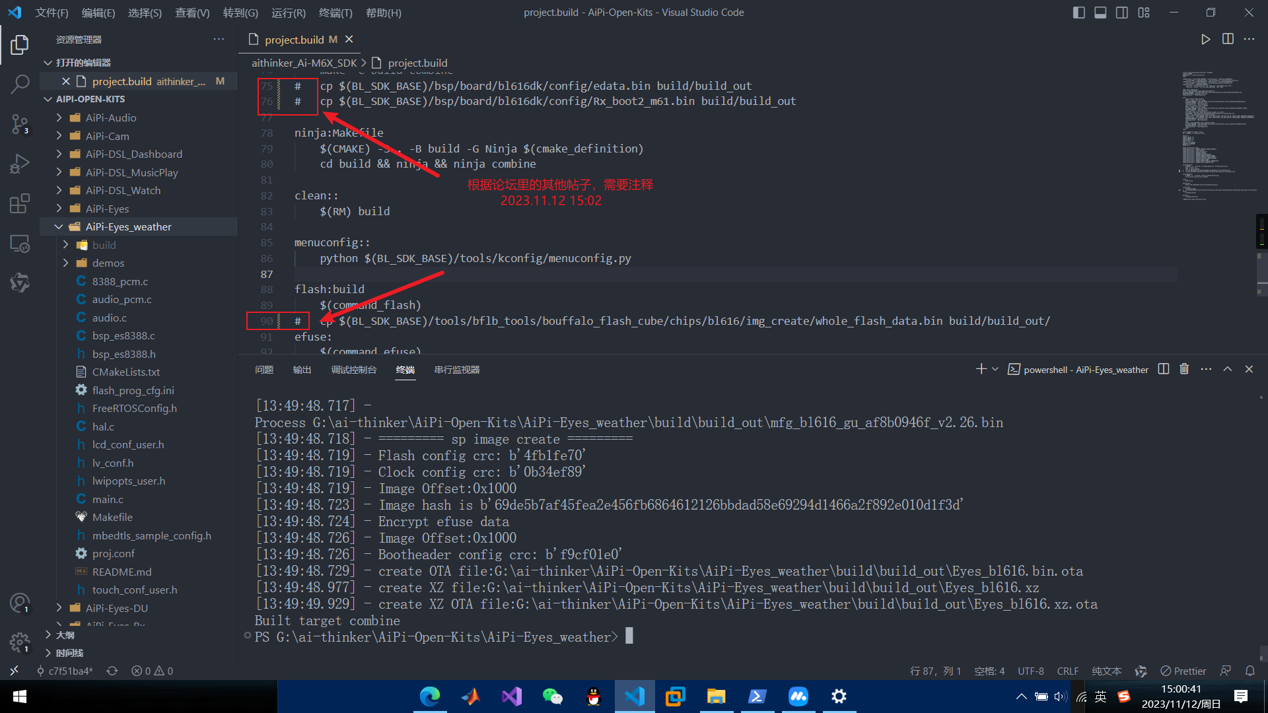Expand the AiPi-DSL_Dashboard folder

(x=134, y=154)
